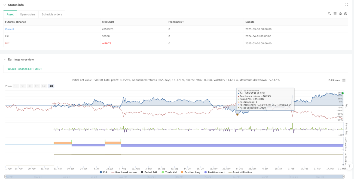The width and height of the screenshot is (354, 179).
Task: Click the chart range navigator at the bottom
Action: point(174,177)
